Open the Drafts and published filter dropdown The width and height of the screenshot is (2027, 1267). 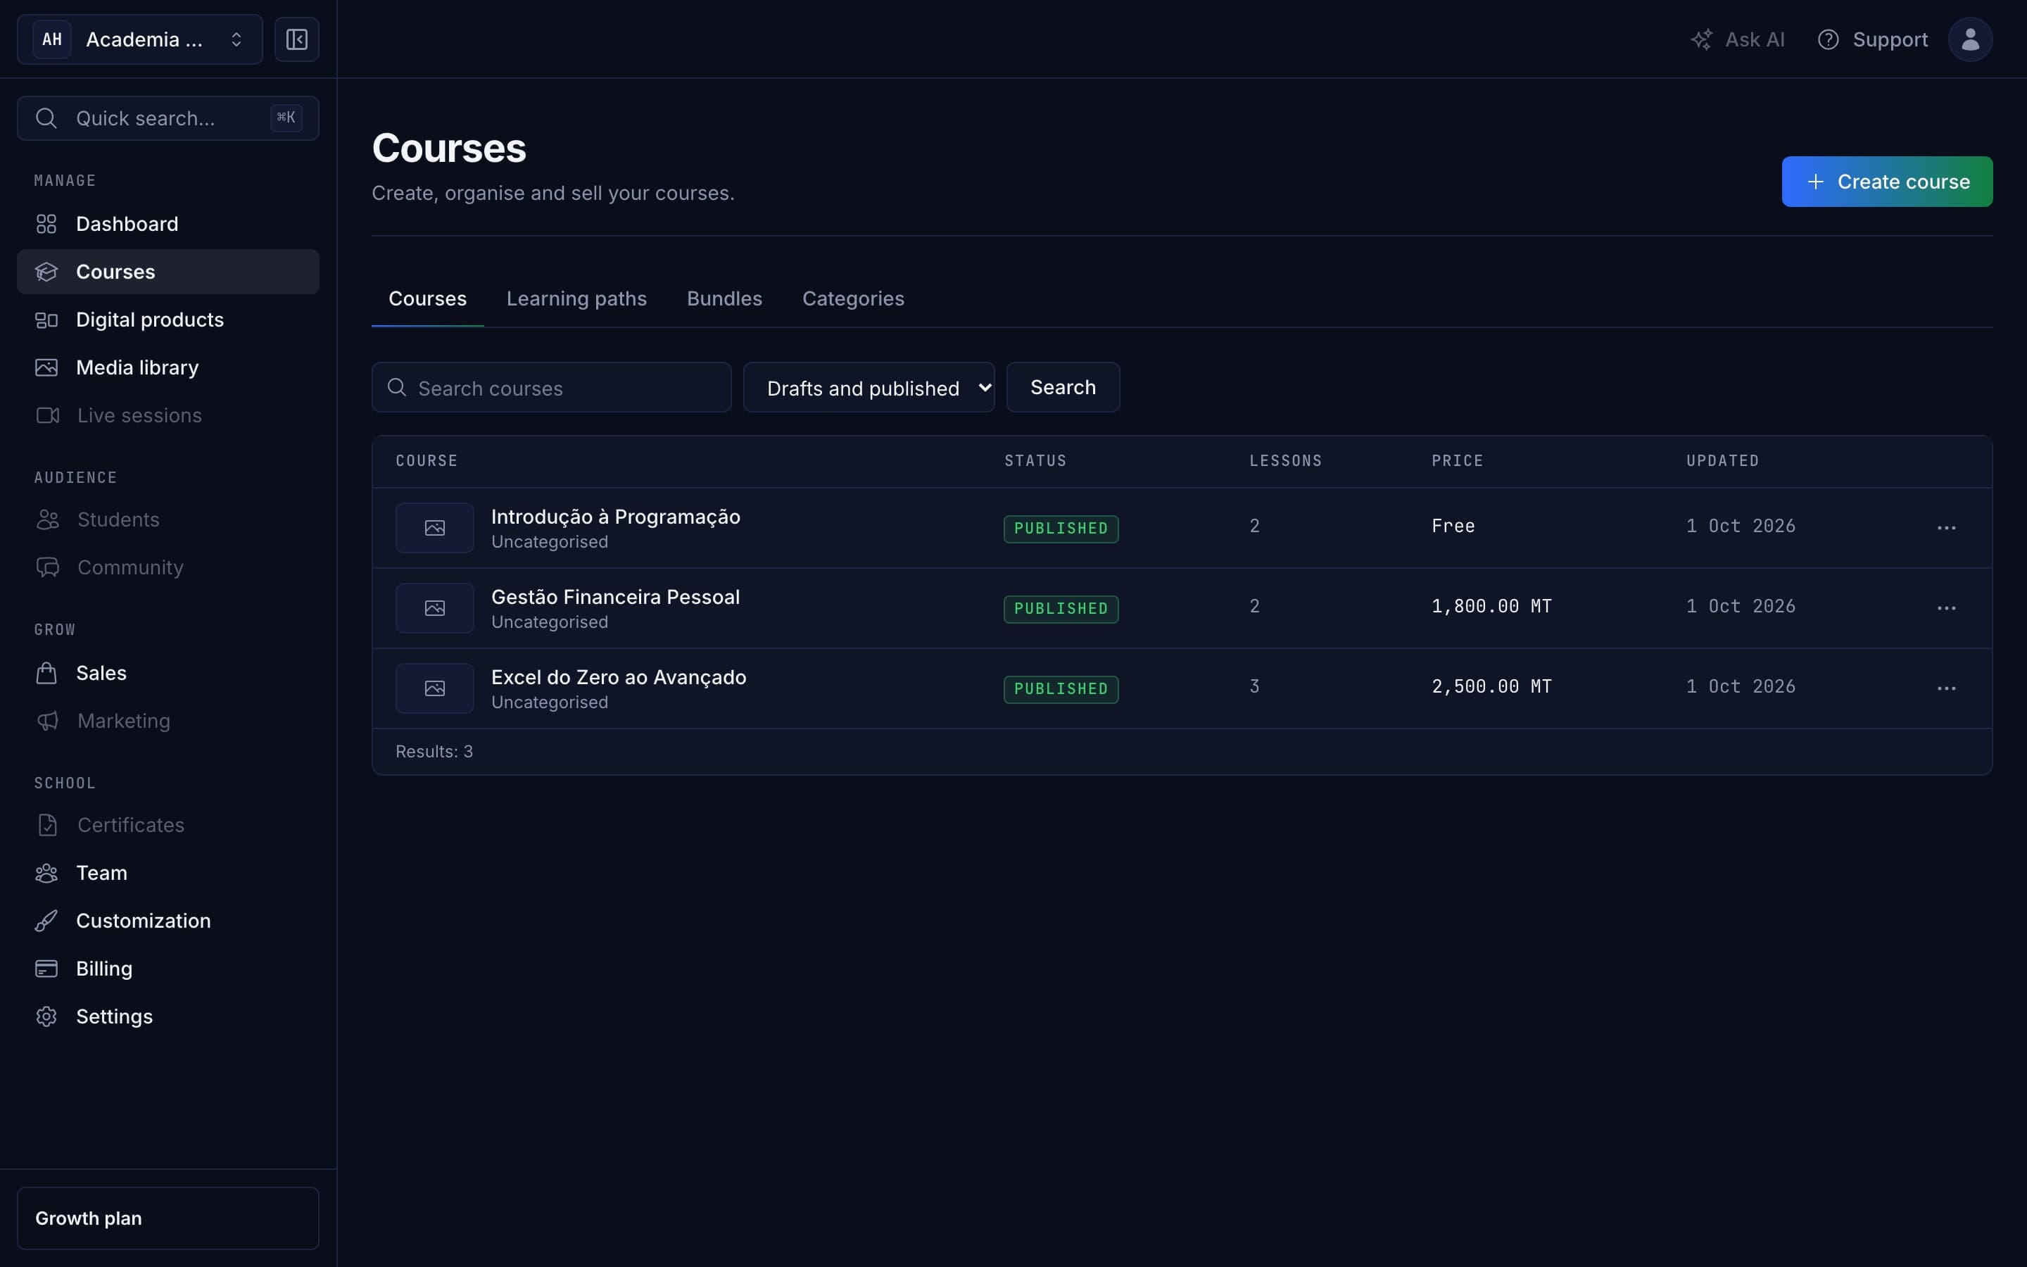tap(869, 387)
